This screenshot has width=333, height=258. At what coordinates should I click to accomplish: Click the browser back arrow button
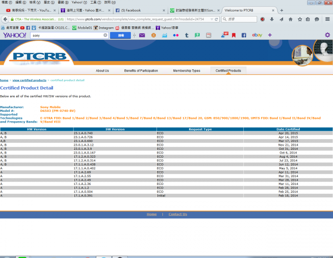pyautogui.click(x=5, y=19)
